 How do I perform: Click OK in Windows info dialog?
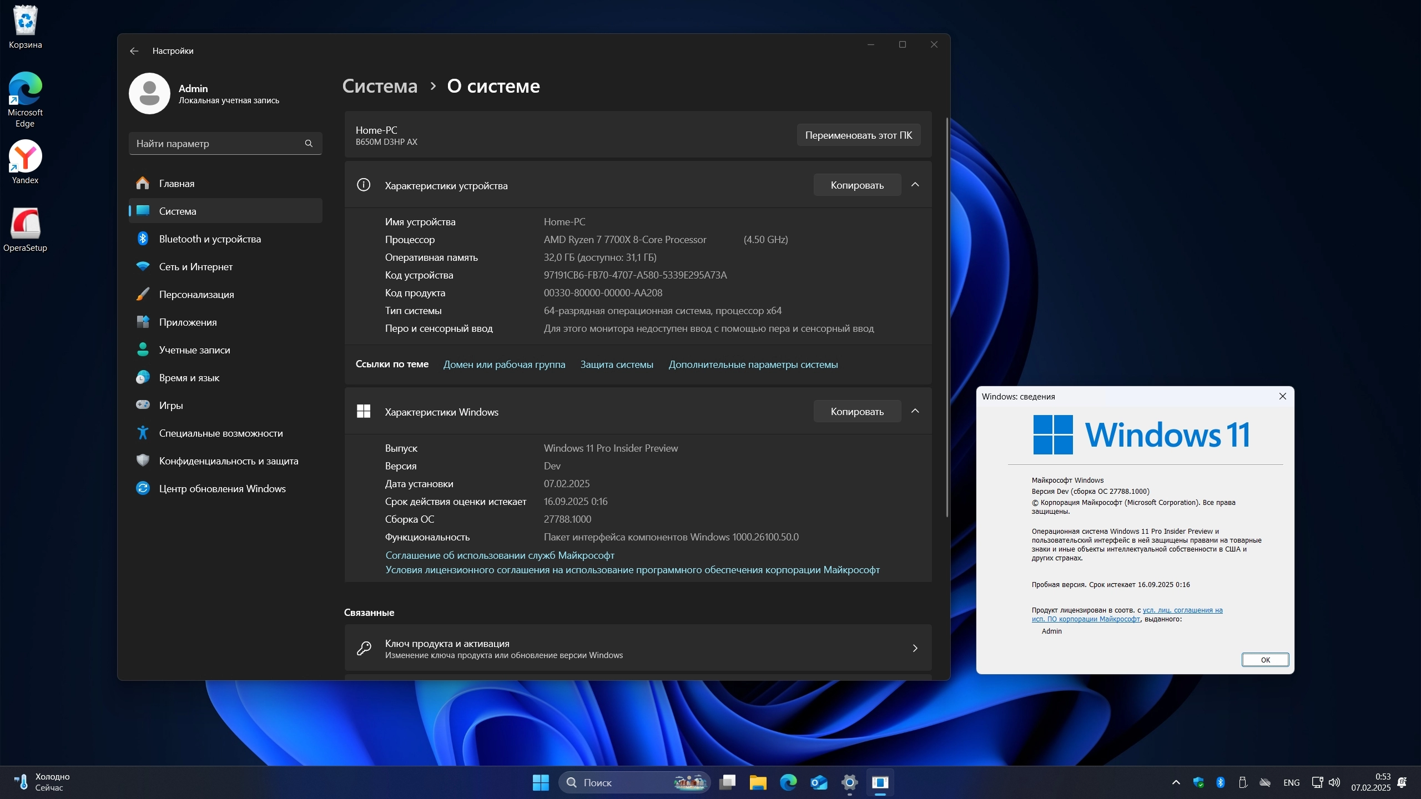click(1264, 660)
